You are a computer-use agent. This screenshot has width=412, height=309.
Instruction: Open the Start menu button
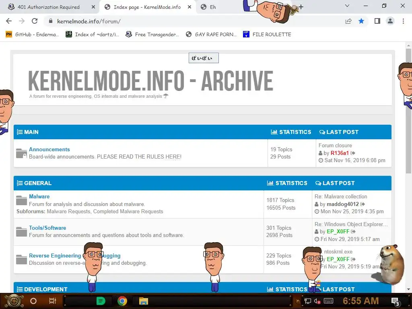tap(14, 301)
